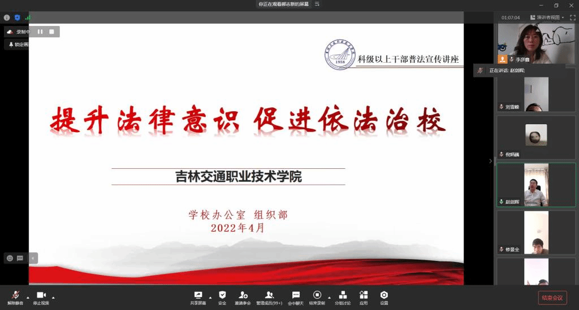Click End Recording icon (结束录制)
This screenshot has width=579, height=310.
[x=317, y=298]
